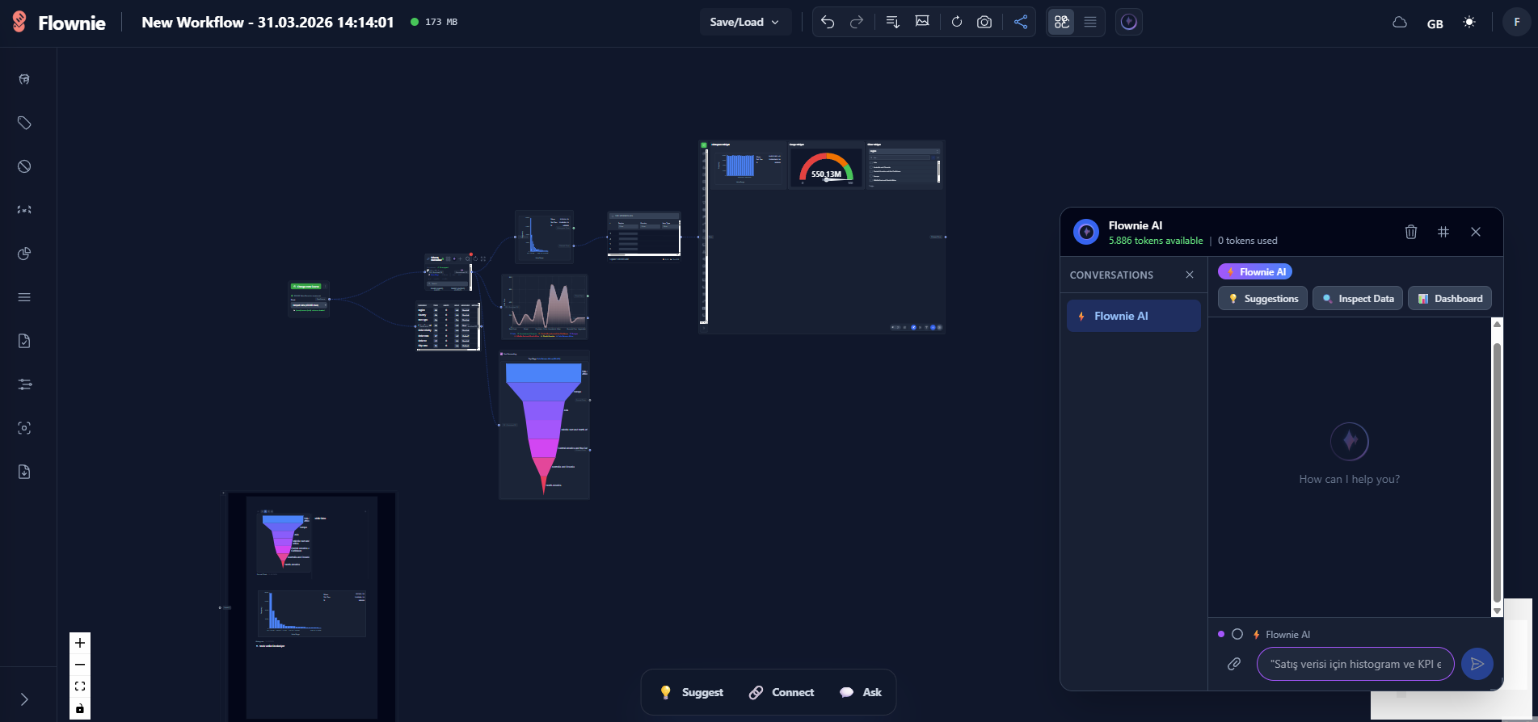Take a snapshot with camera icon
The image size is (1538, 722).
tap(984, 22)
